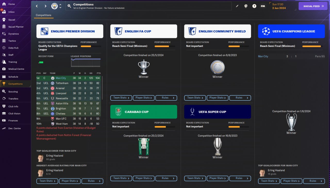Open the Training sidebar icon

pyautogui.click(x=4, y=62)
